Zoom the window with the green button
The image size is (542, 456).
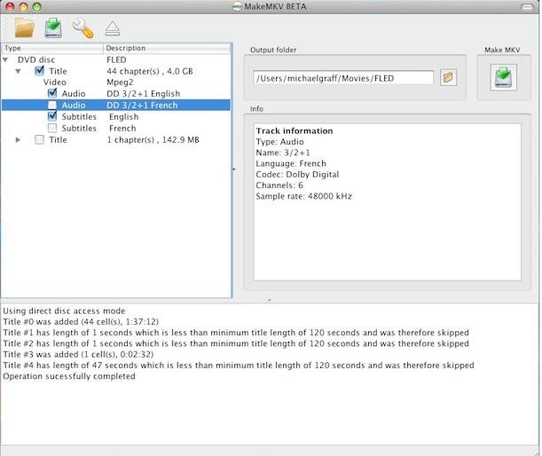coord(36,6)
